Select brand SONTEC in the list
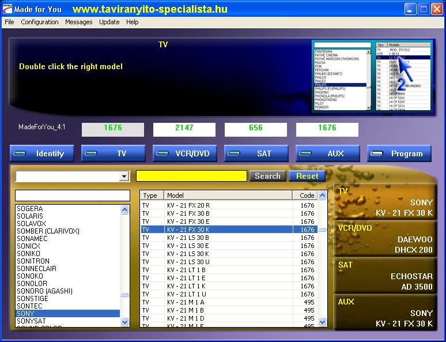This screenshot has width=446, height=342. click(x=67, y=306)
